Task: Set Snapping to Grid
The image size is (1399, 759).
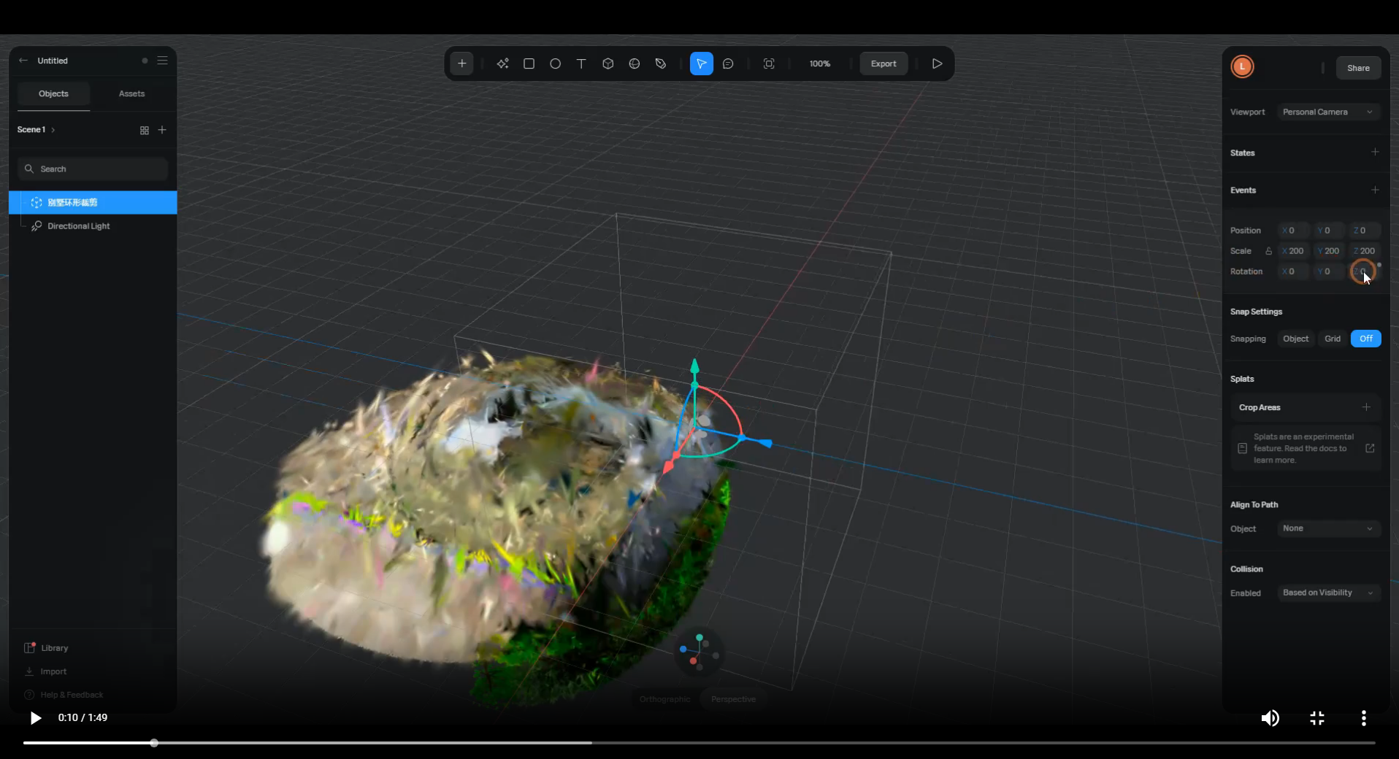Action: click(x=1333, y=339)
